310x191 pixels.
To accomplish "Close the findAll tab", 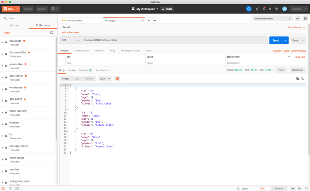I will [143, 20].
